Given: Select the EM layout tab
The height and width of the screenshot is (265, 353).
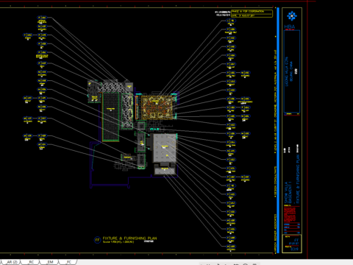Looking at the screenshot, I should click(x=50, y=262).
